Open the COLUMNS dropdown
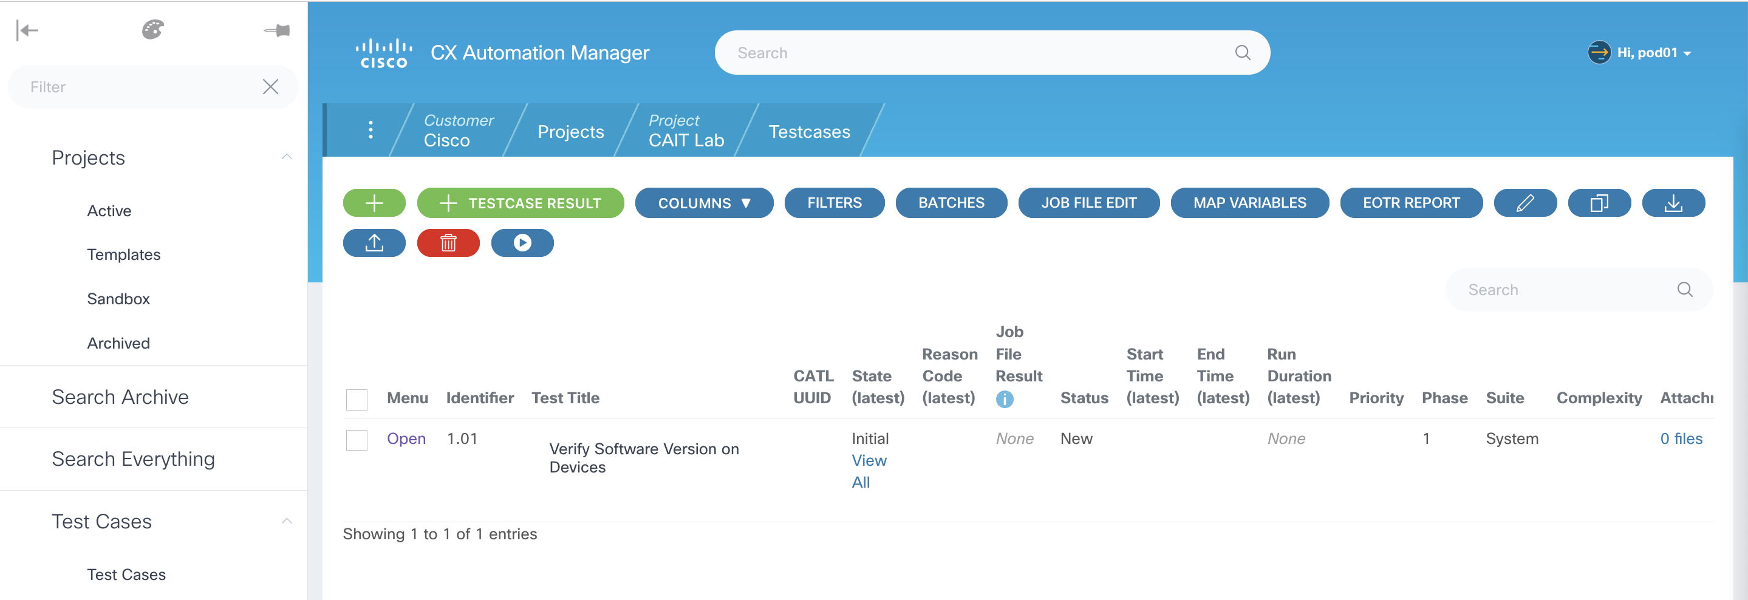The image size is (1748, 600). point(704,203)
